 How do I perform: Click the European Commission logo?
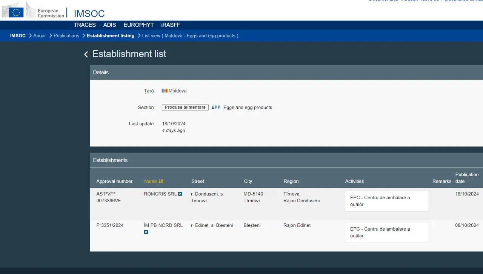33,11
